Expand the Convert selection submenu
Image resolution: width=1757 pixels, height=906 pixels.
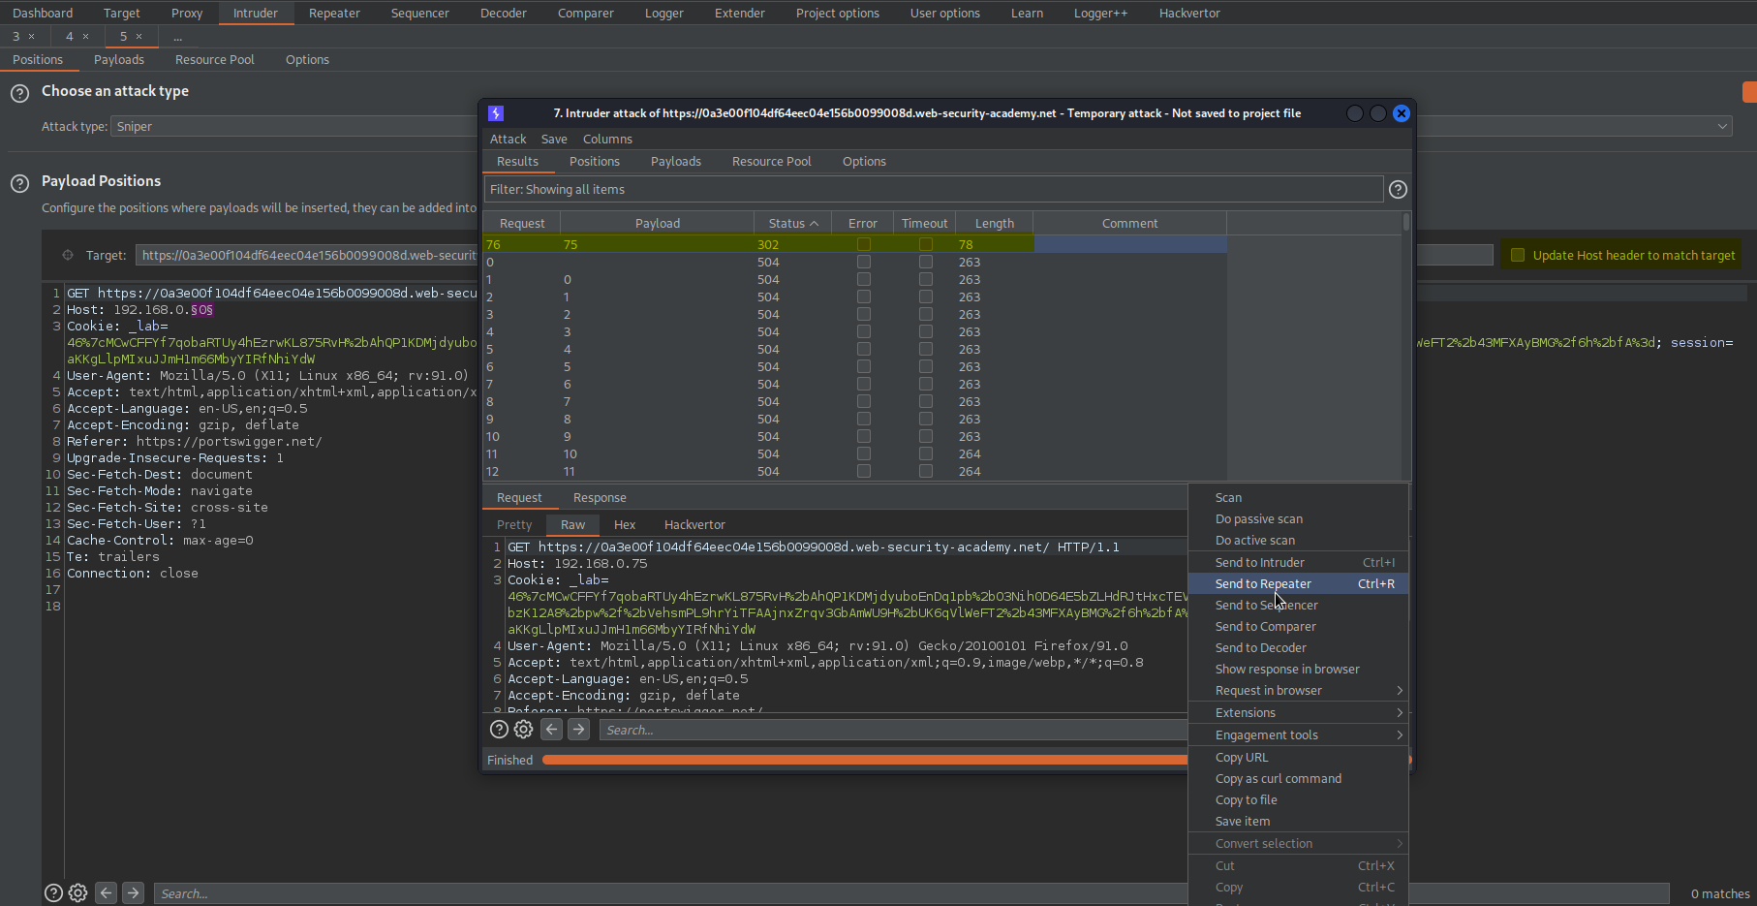pos(1298,844)
